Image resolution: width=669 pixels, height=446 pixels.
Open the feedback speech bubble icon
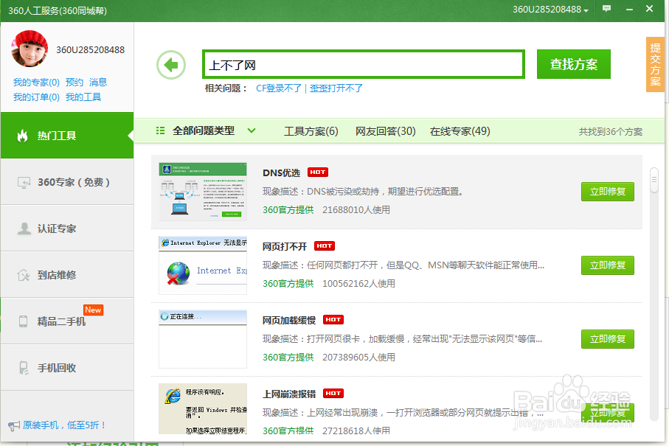click(x=606, y=9)
